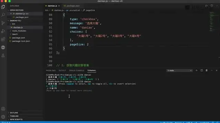Open Run and Debug view

(3, 31)
